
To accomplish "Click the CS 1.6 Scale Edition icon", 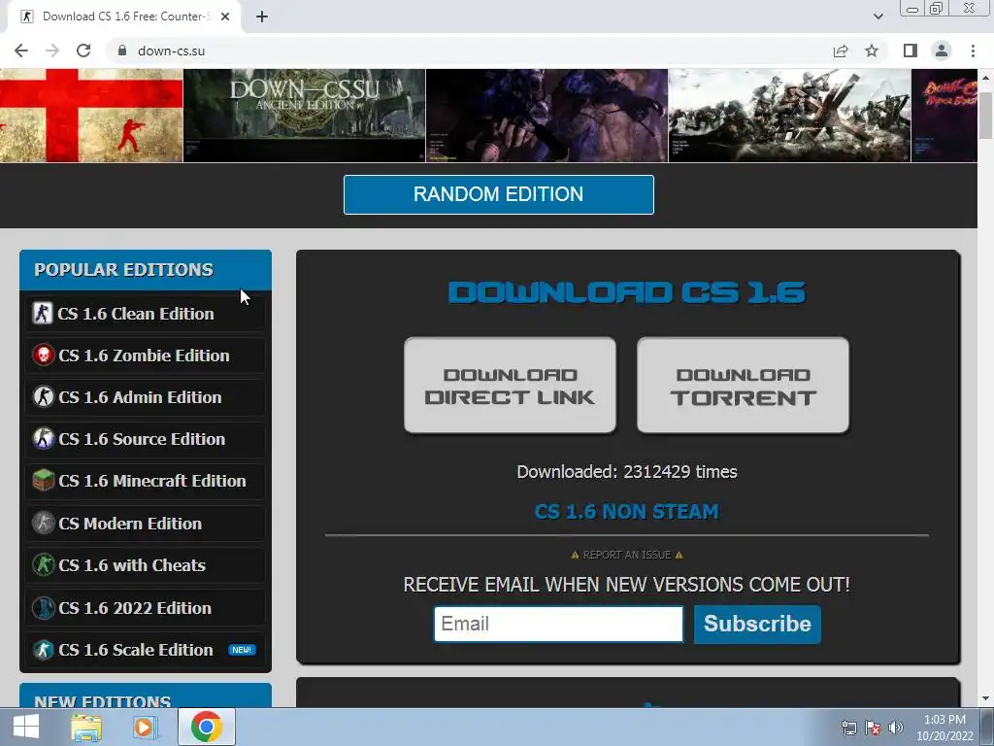I will point(43,650).
